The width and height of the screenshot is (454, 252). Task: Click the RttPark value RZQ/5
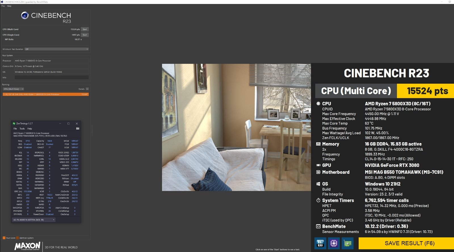click(x=75, y=185)
